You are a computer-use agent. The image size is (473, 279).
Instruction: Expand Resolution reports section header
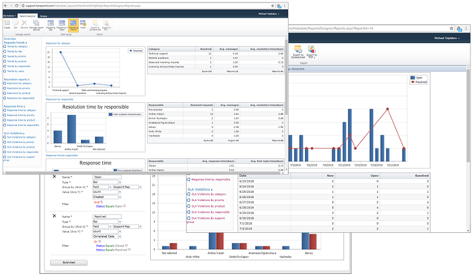tap(17, 79)
